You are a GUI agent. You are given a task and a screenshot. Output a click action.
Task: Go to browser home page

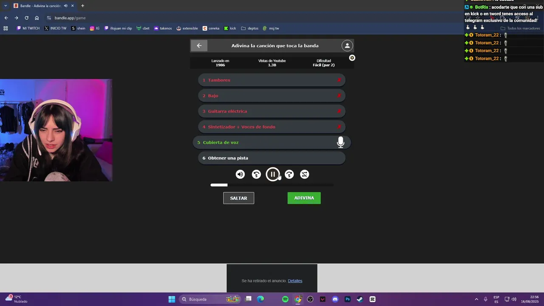point(37,18)
